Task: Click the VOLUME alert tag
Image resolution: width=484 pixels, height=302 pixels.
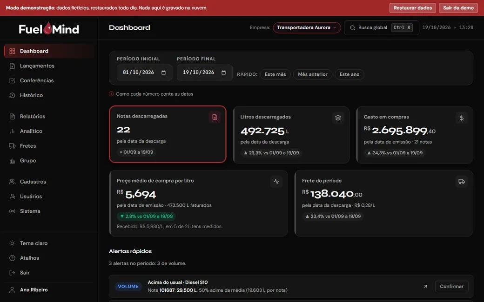Action: [128, 287]
